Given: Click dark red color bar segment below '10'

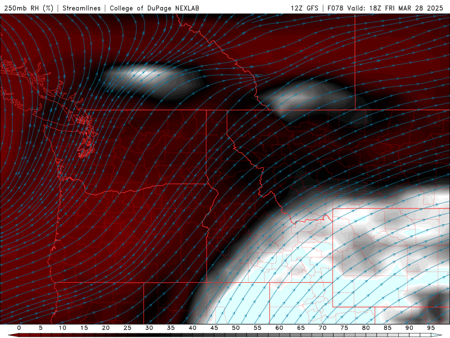Looking at the screenshot, I should [x=62, y=335].
